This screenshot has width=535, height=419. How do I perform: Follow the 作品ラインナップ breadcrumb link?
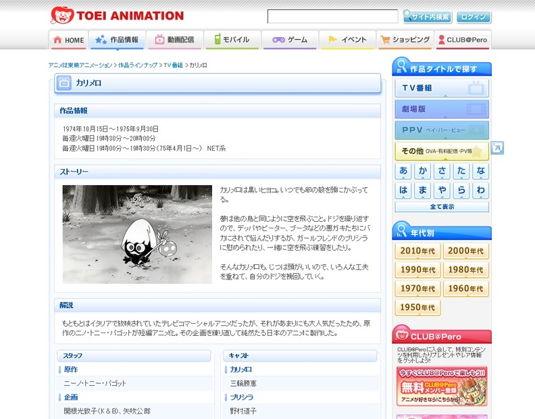(x=138, y=65)
